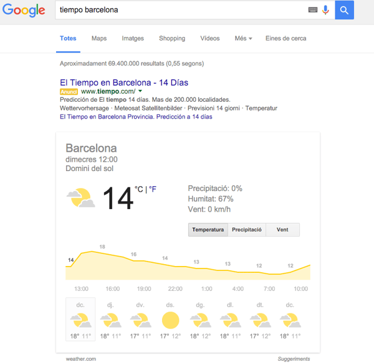Open El Tiempo en Barcelona - 14 Días link

pyautogui.click(x=124, y=82)
